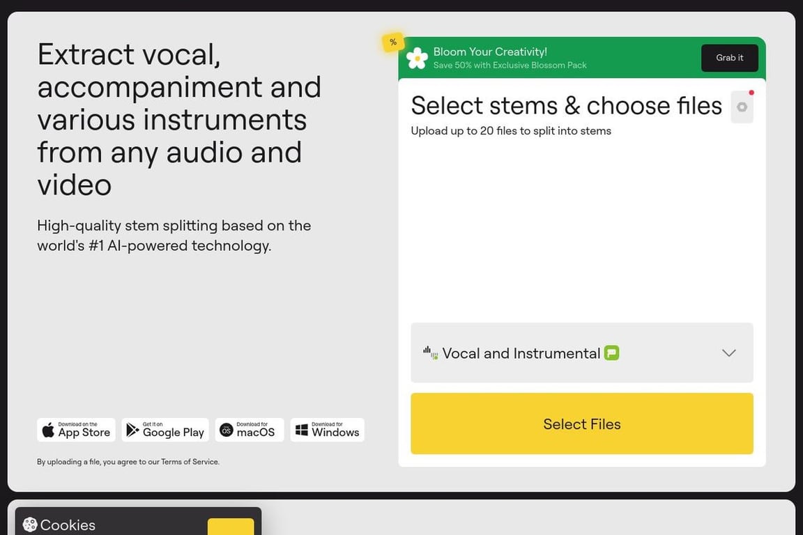The height and width of the screenshot is (535, 803).
Task: Click the green chat bubble icon
Action: [611, 352]
